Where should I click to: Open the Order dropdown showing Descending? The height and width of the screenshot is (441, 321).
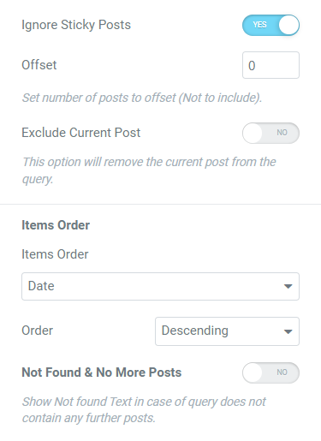(x=227, y=331)
